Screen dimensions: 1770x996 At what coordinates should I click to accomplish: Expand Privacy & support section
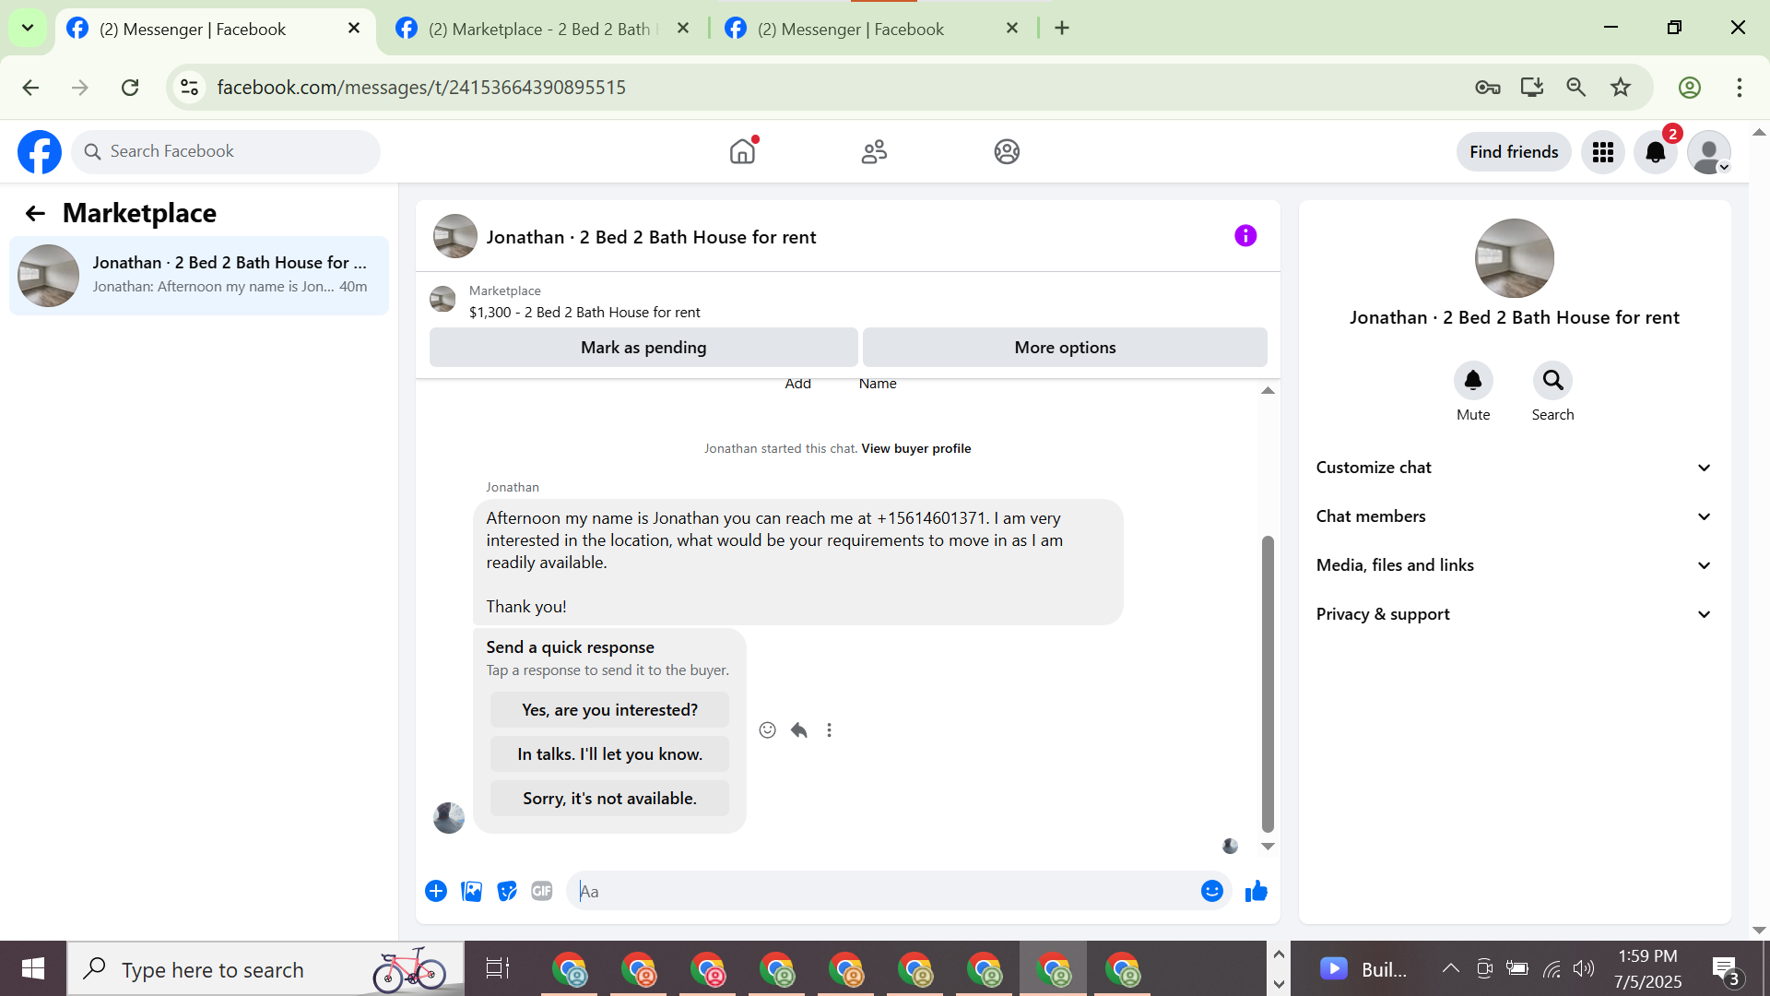click(x=1513, y=614)
